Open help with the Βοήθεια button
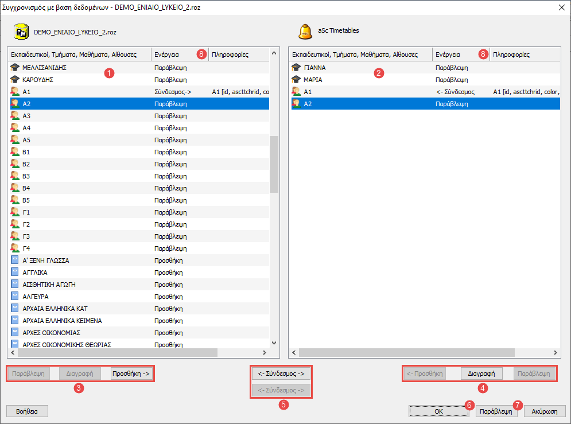571x424 pixels. tap(26, 411)
